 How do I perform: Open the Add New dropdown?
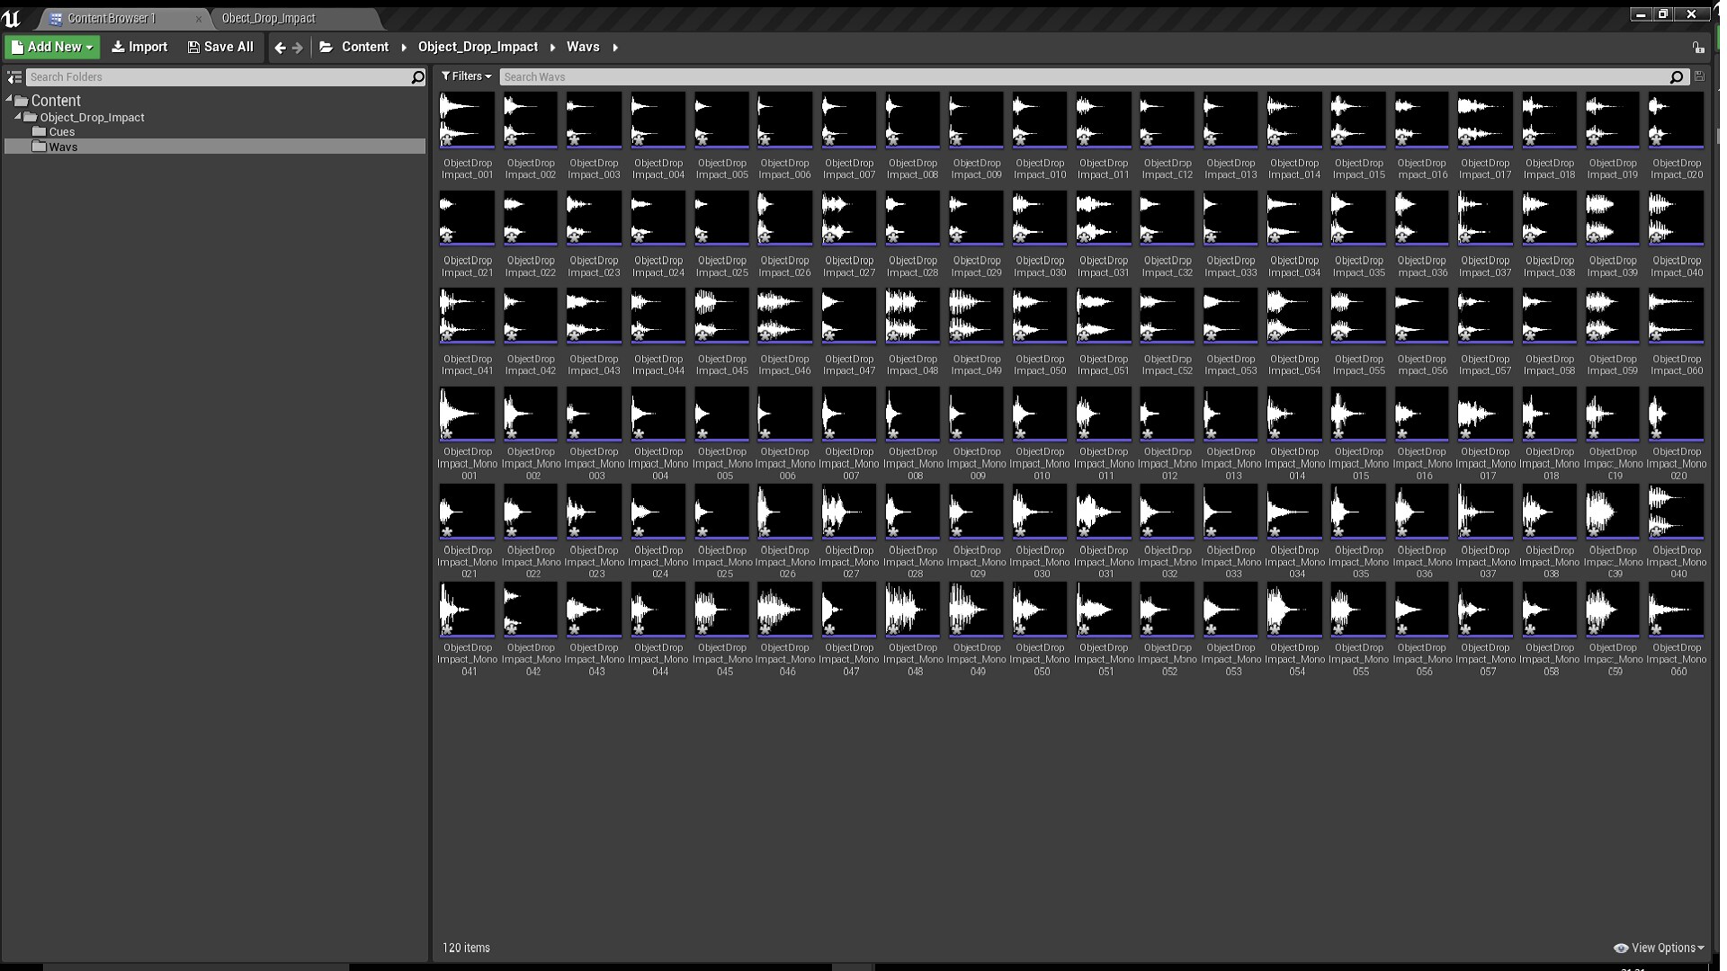click(x=51, y=47)
